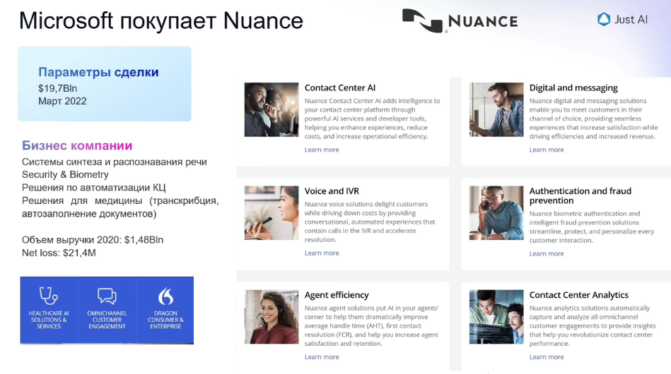The image size is (671, 374).
Task: Click the Contact Center Analytics photo thumbnail
Action: point(496,317)
